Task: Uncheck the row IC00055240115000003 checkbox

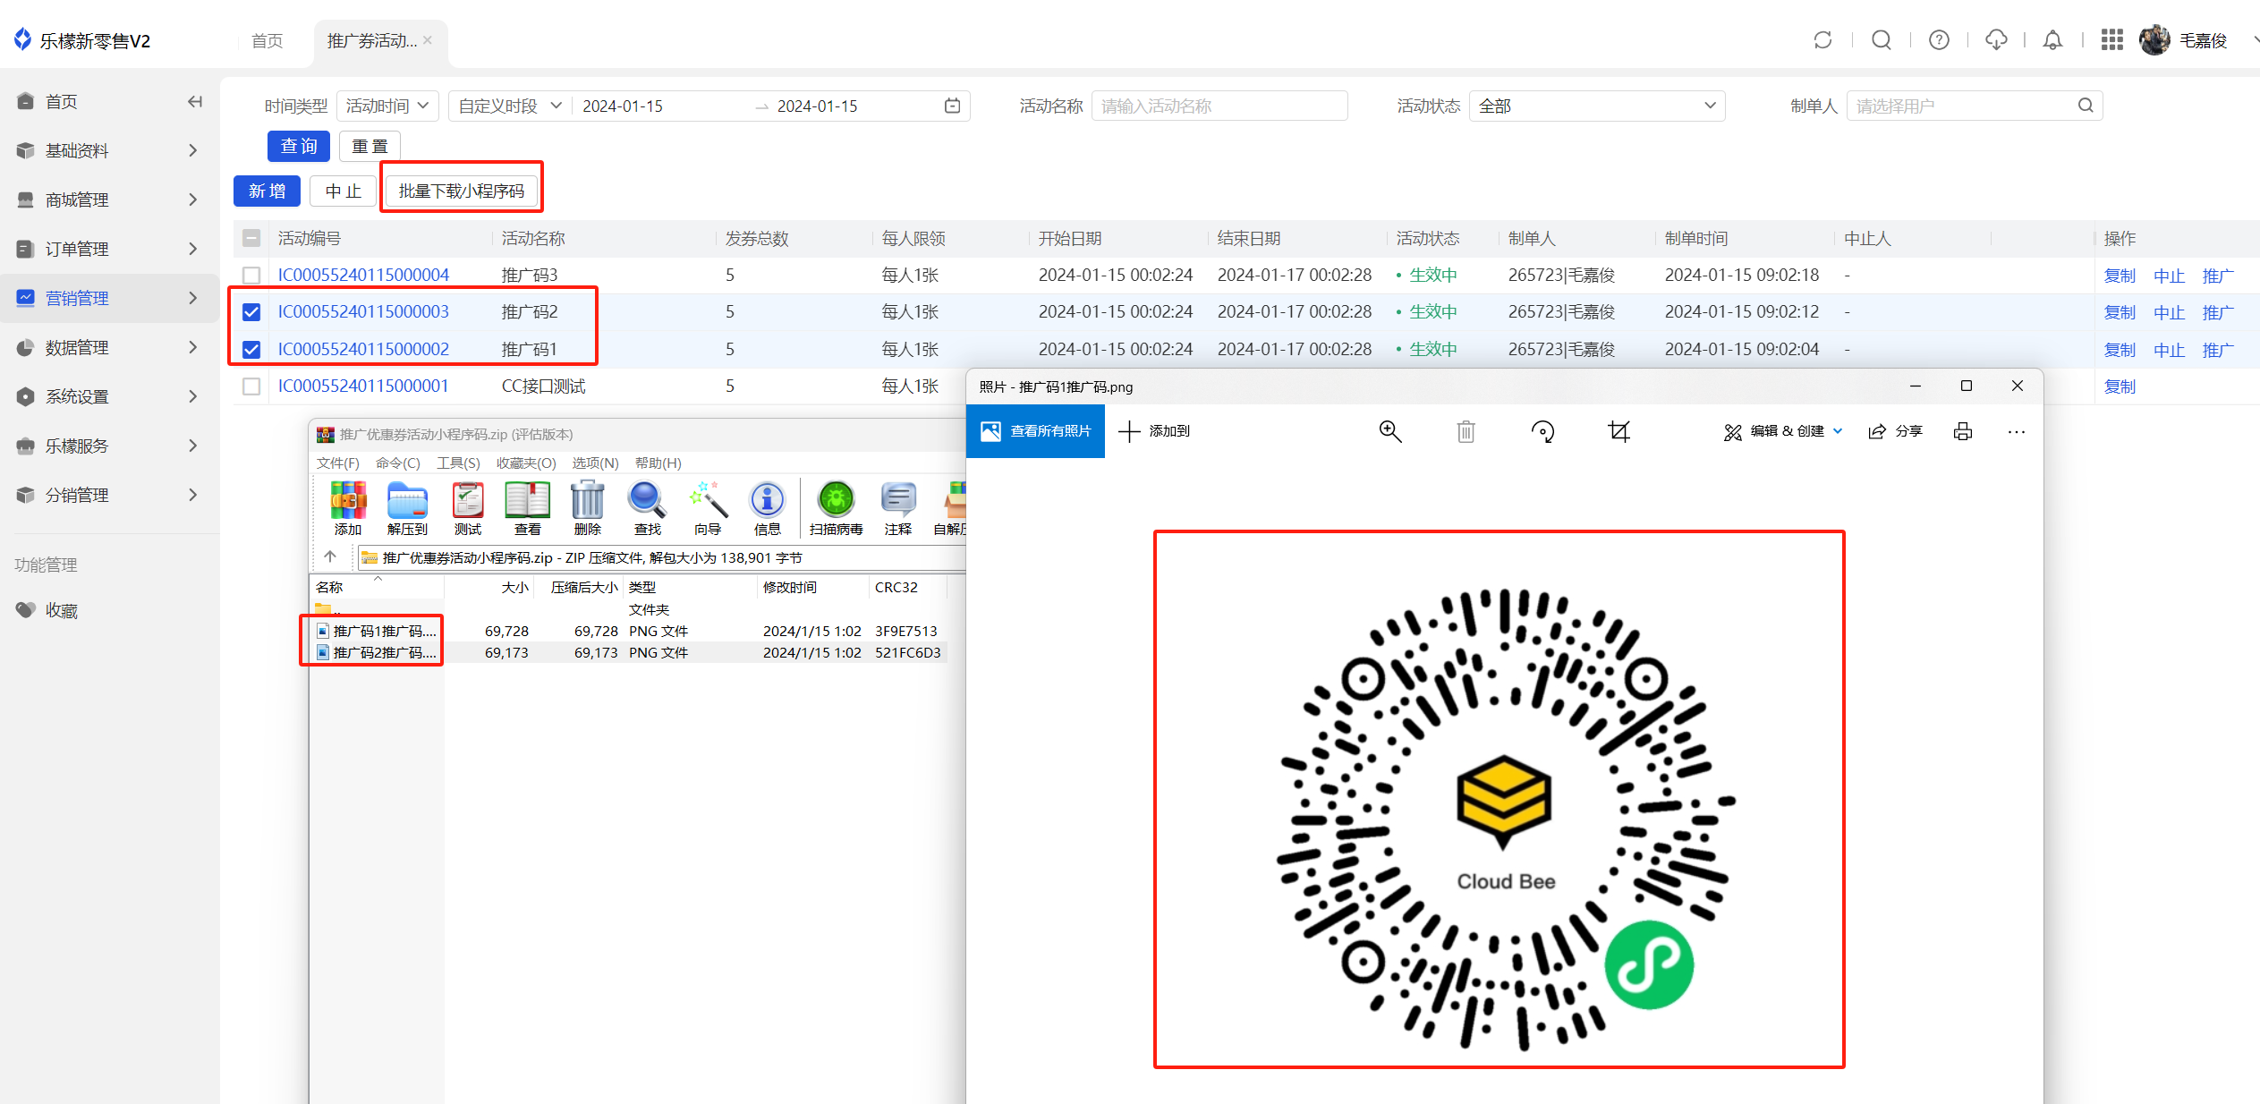Action: [x=251, y=312]
